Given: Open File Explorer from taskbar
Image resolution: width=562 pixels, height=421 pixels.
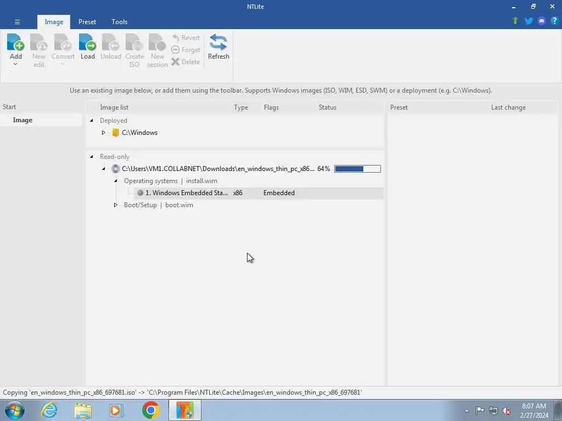Looking at the screenshot, I should click(x=83, y=410).
